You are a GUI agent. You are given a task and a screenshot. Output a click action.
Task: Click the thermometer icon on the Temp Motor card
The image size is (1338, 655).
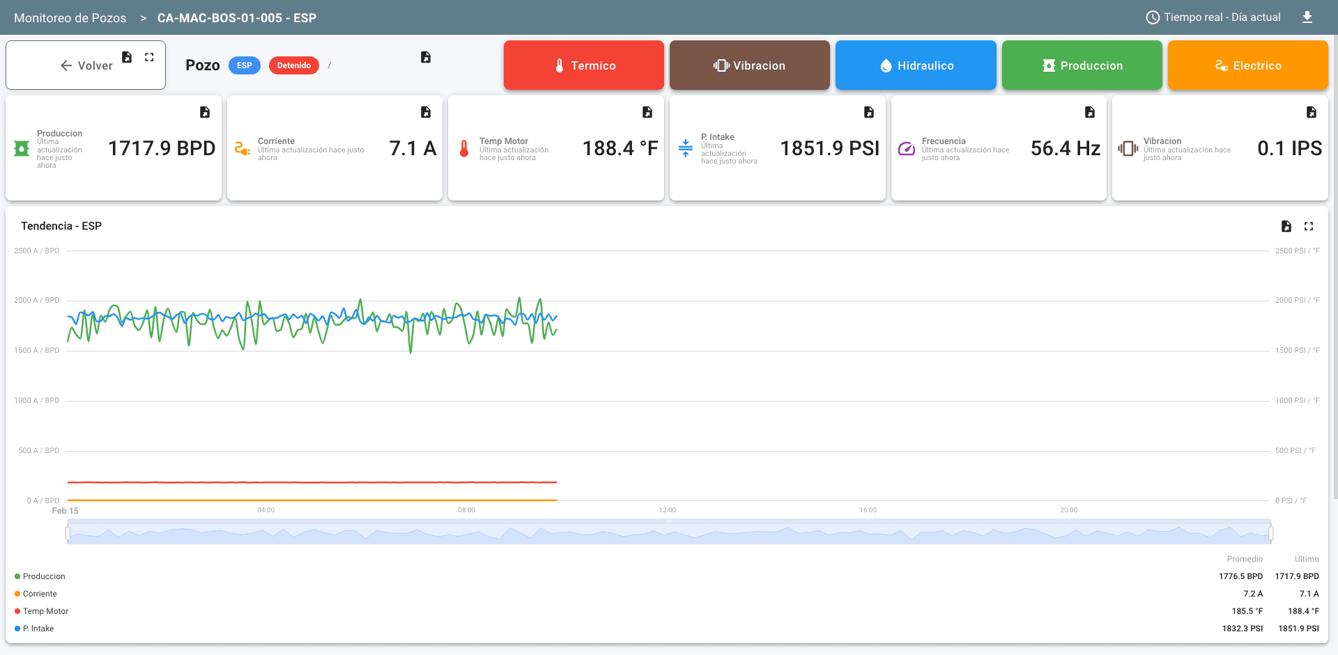pos(463,148)
